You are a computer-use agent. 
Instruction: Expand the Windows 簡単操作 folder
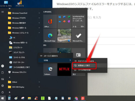[24, 23]
